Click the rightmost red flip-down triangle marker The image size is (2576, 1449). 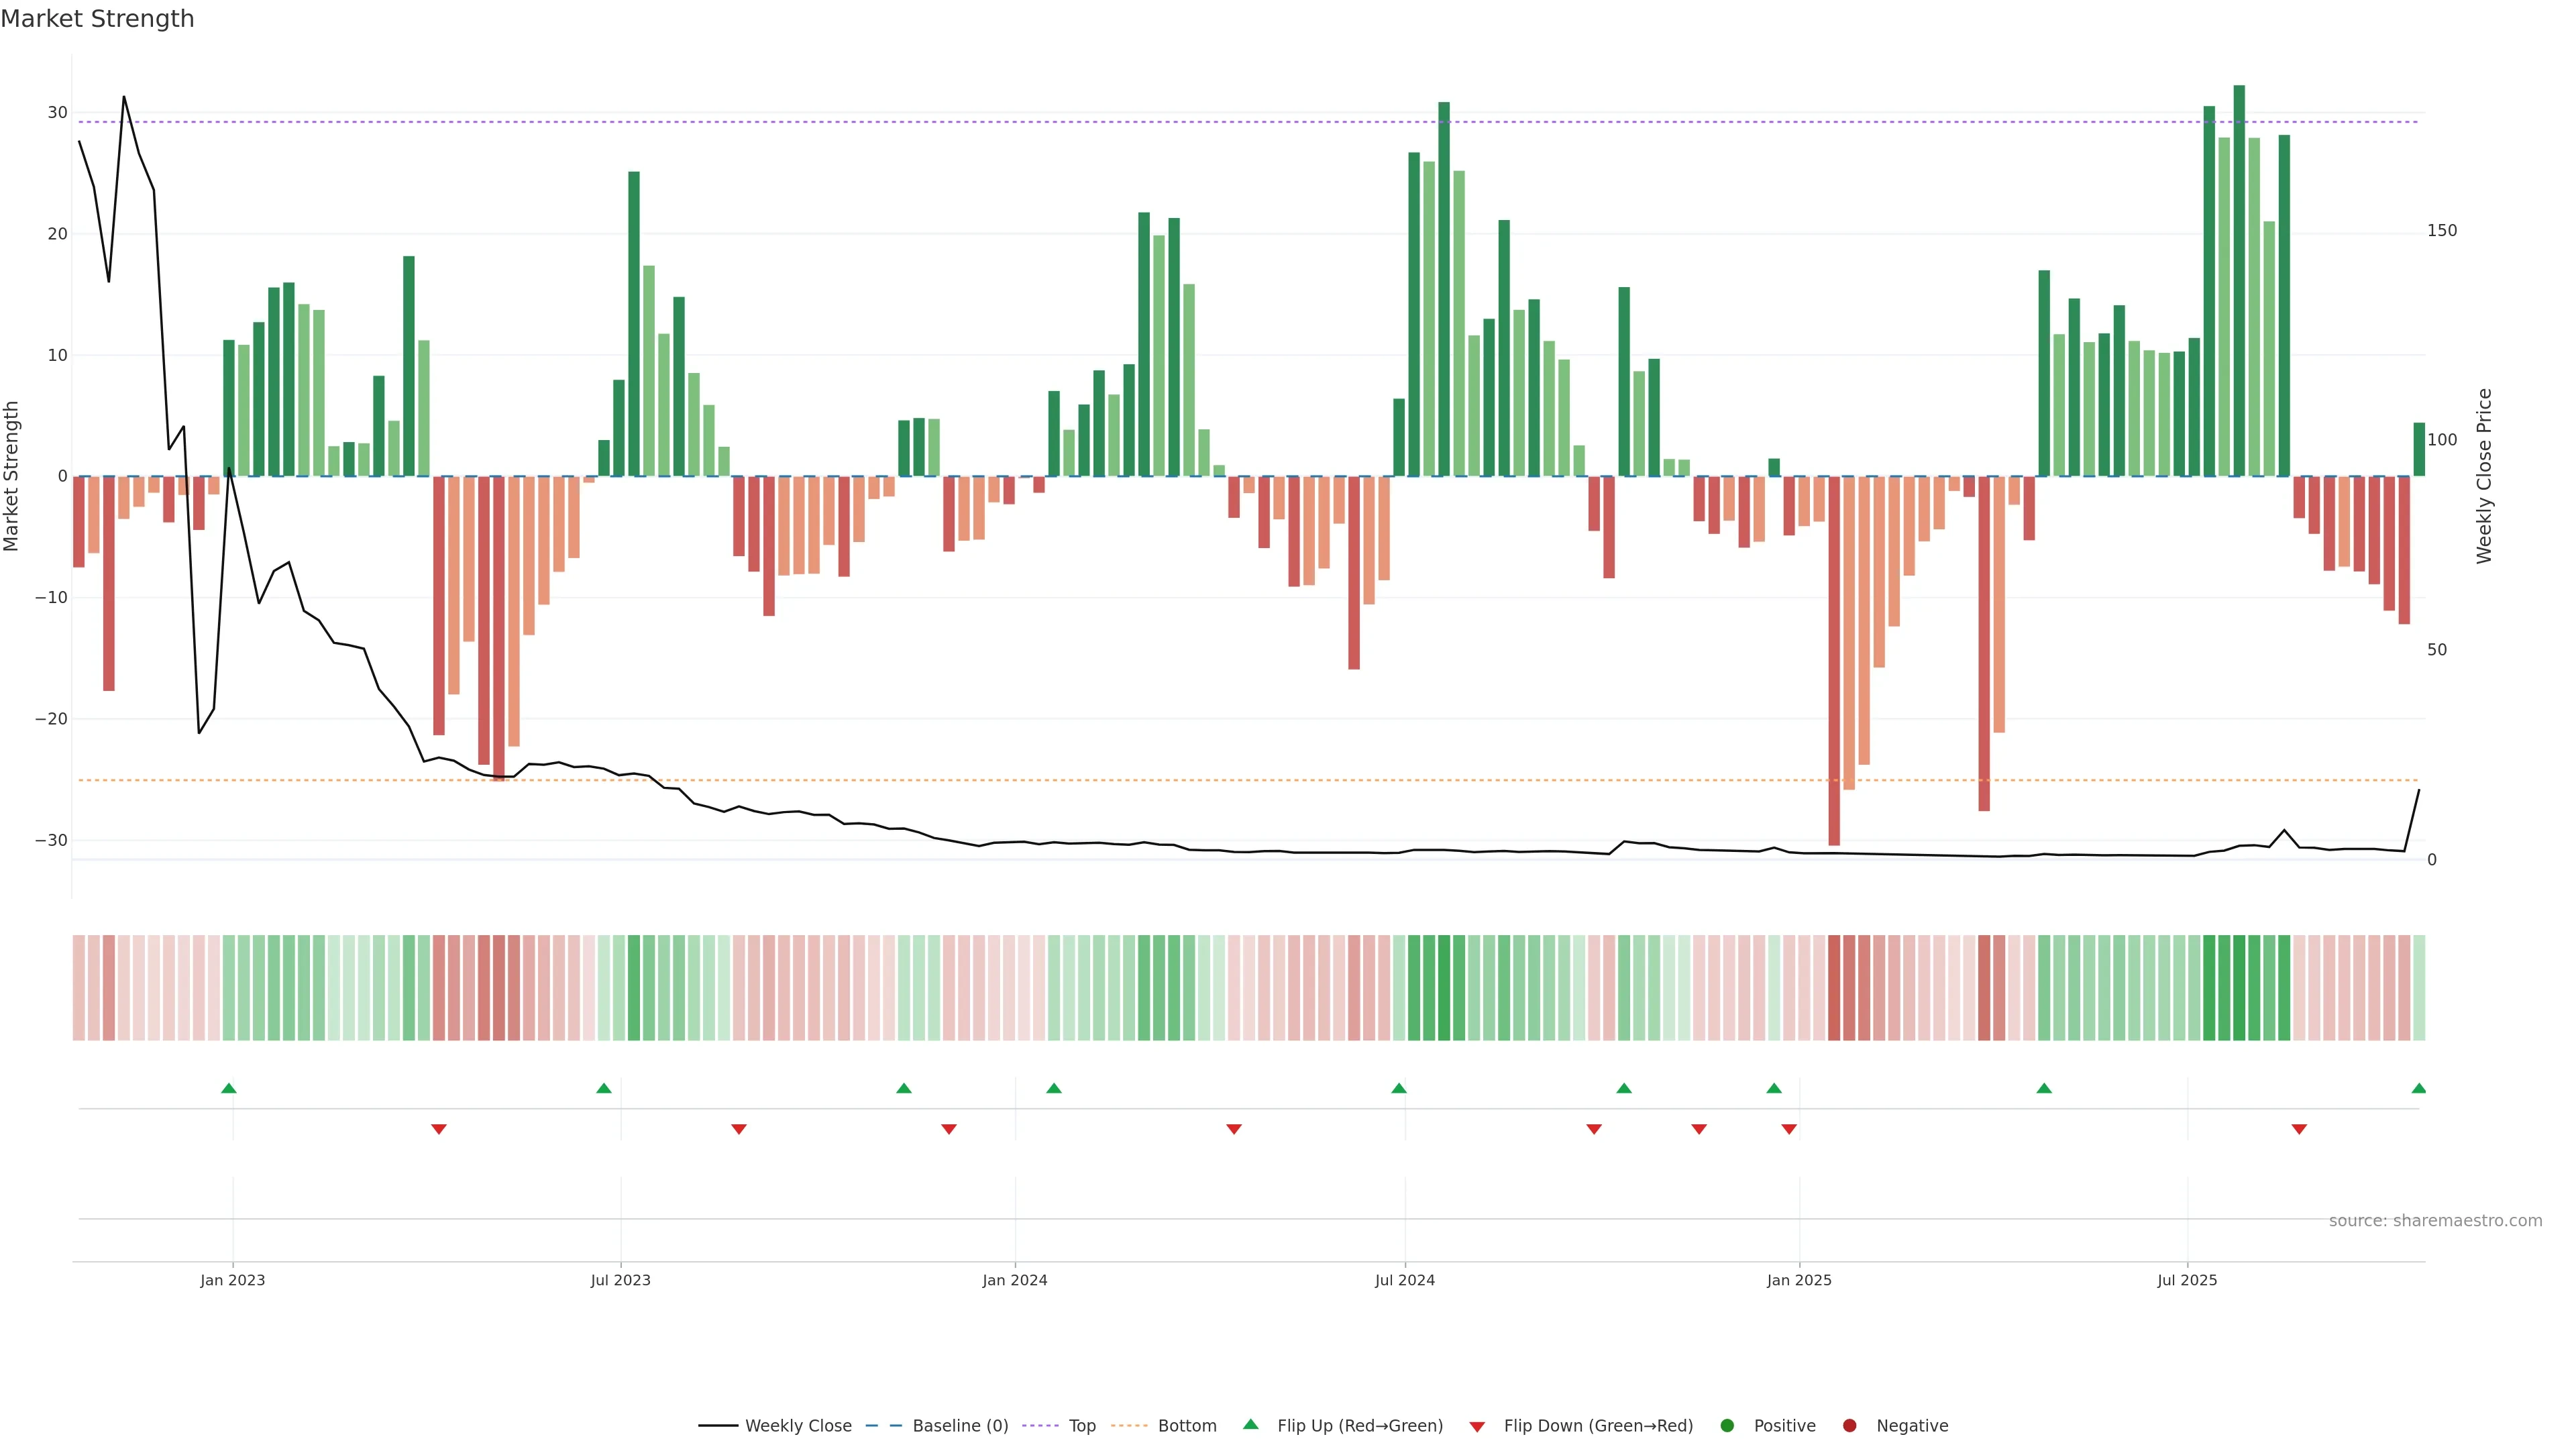point(2299,1129)
